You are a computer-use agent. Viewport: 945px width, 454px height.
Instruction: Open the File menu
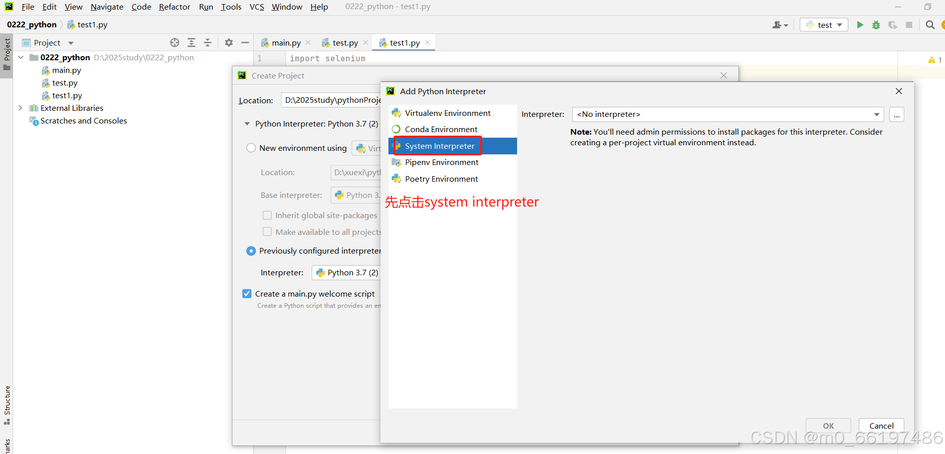pyautogui.click(x=28, y=7)
